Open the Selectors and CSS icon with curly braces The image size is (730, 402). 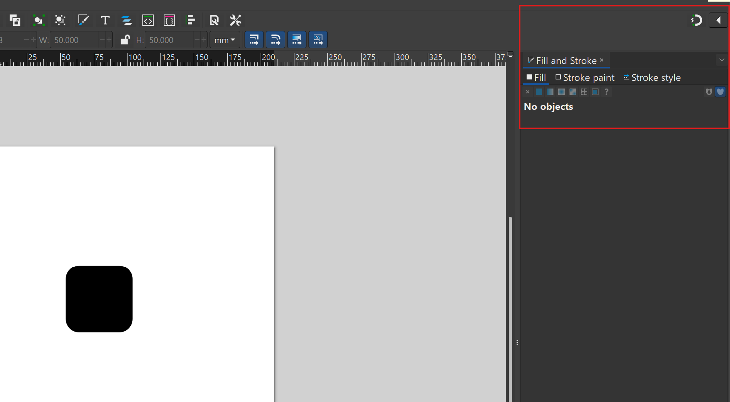169,20
